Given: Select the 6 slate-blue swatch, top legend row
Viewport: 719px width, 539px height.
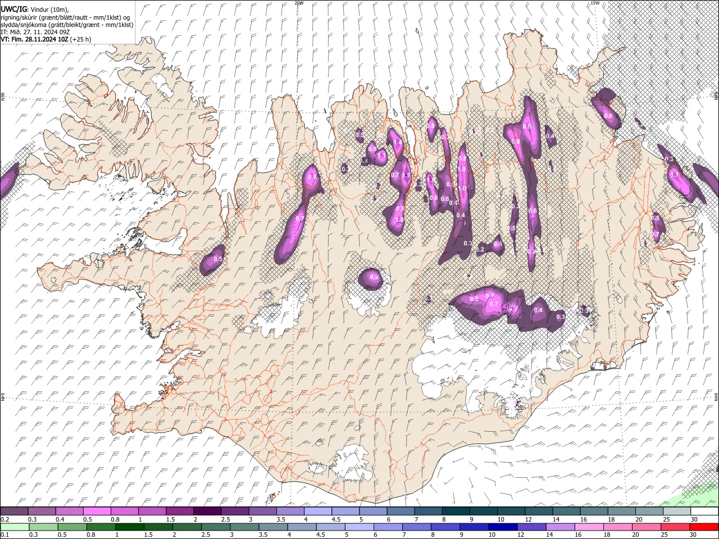Looking at the screenshot, I should [401, 511].
